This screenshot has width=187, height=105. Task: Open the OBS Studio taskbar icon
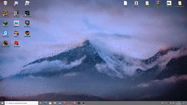pyautogui.click(x=84, y=103)
